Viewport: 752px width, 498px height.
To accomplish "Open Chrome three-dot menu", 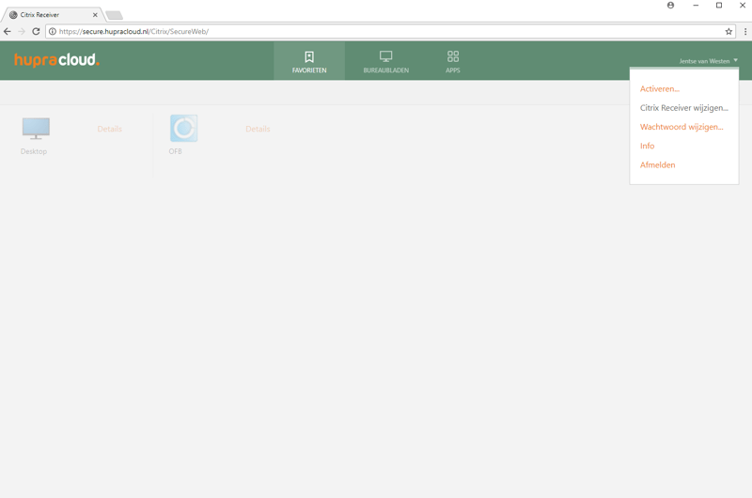I will pyautogui.click(x=744, y=31).
